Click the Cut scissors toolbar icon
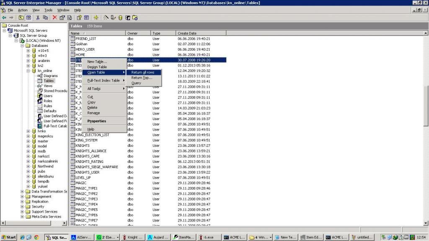429x241 pixels. coord(38,18)
